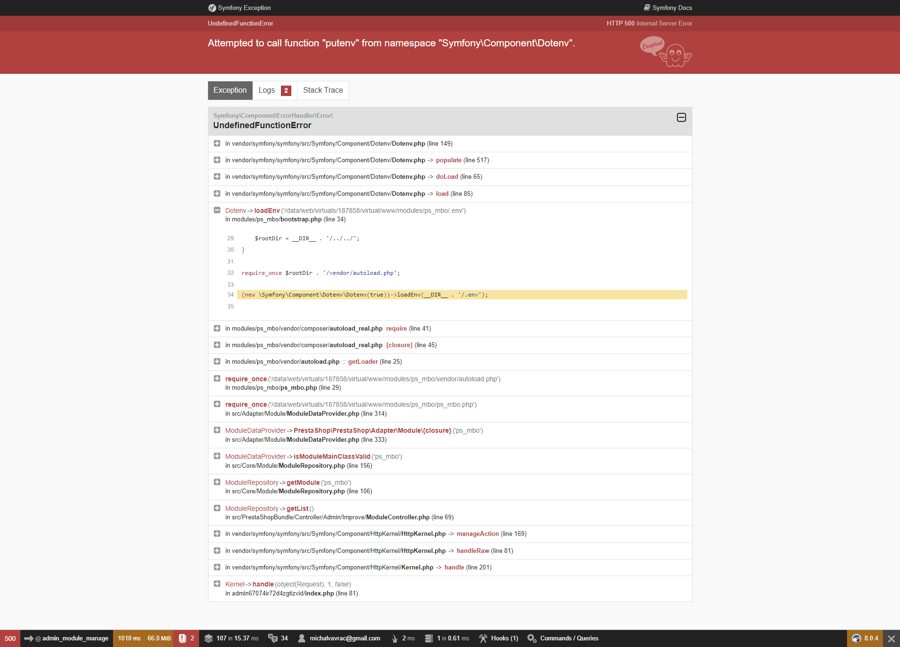
Task: Open the translations icon panel
Action: pos(273,638)
